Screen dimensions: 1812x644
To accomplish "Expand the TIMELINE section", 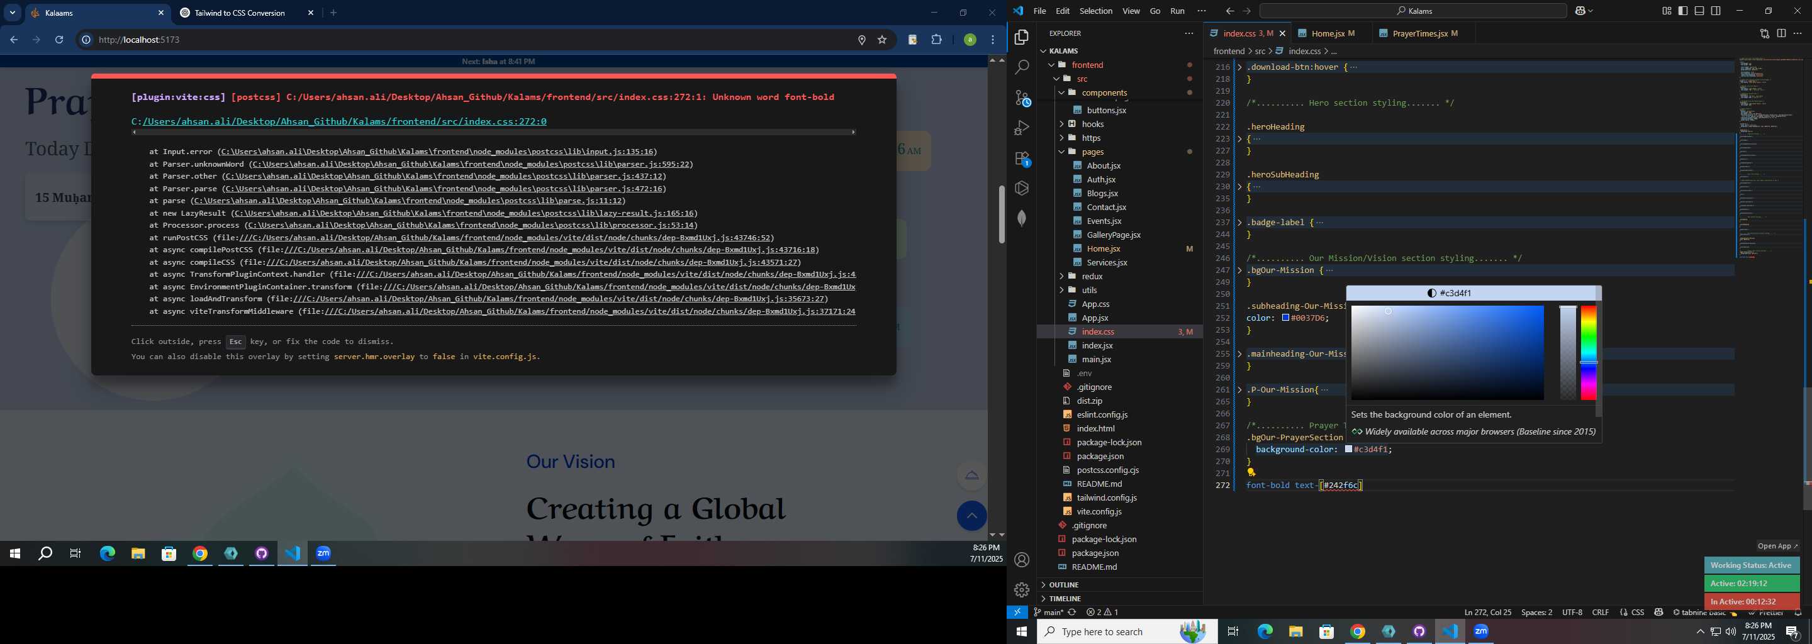I will (x=1065, y=599).
